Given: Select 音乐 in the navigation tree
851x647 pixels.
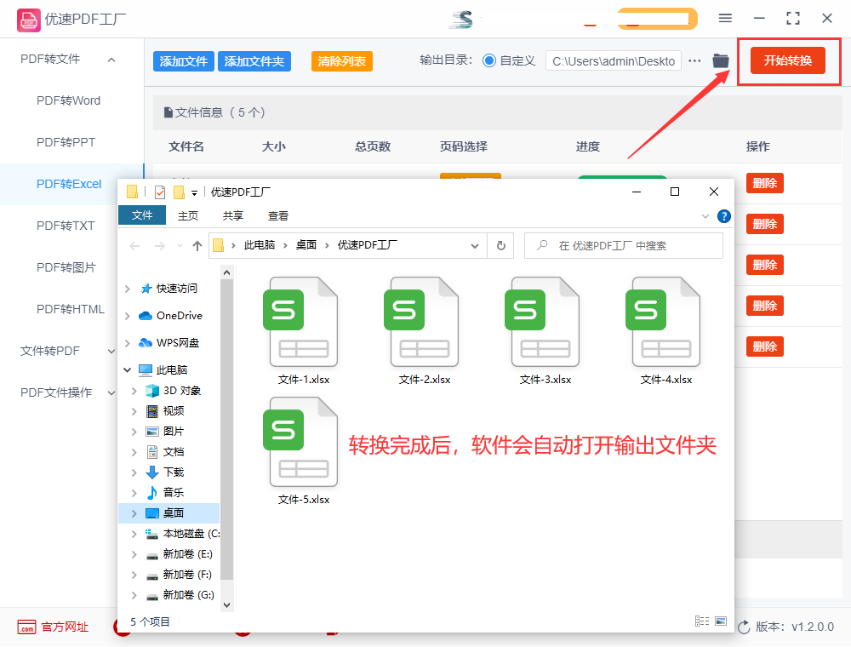Looking at the screenshot, I should [174, 493].
